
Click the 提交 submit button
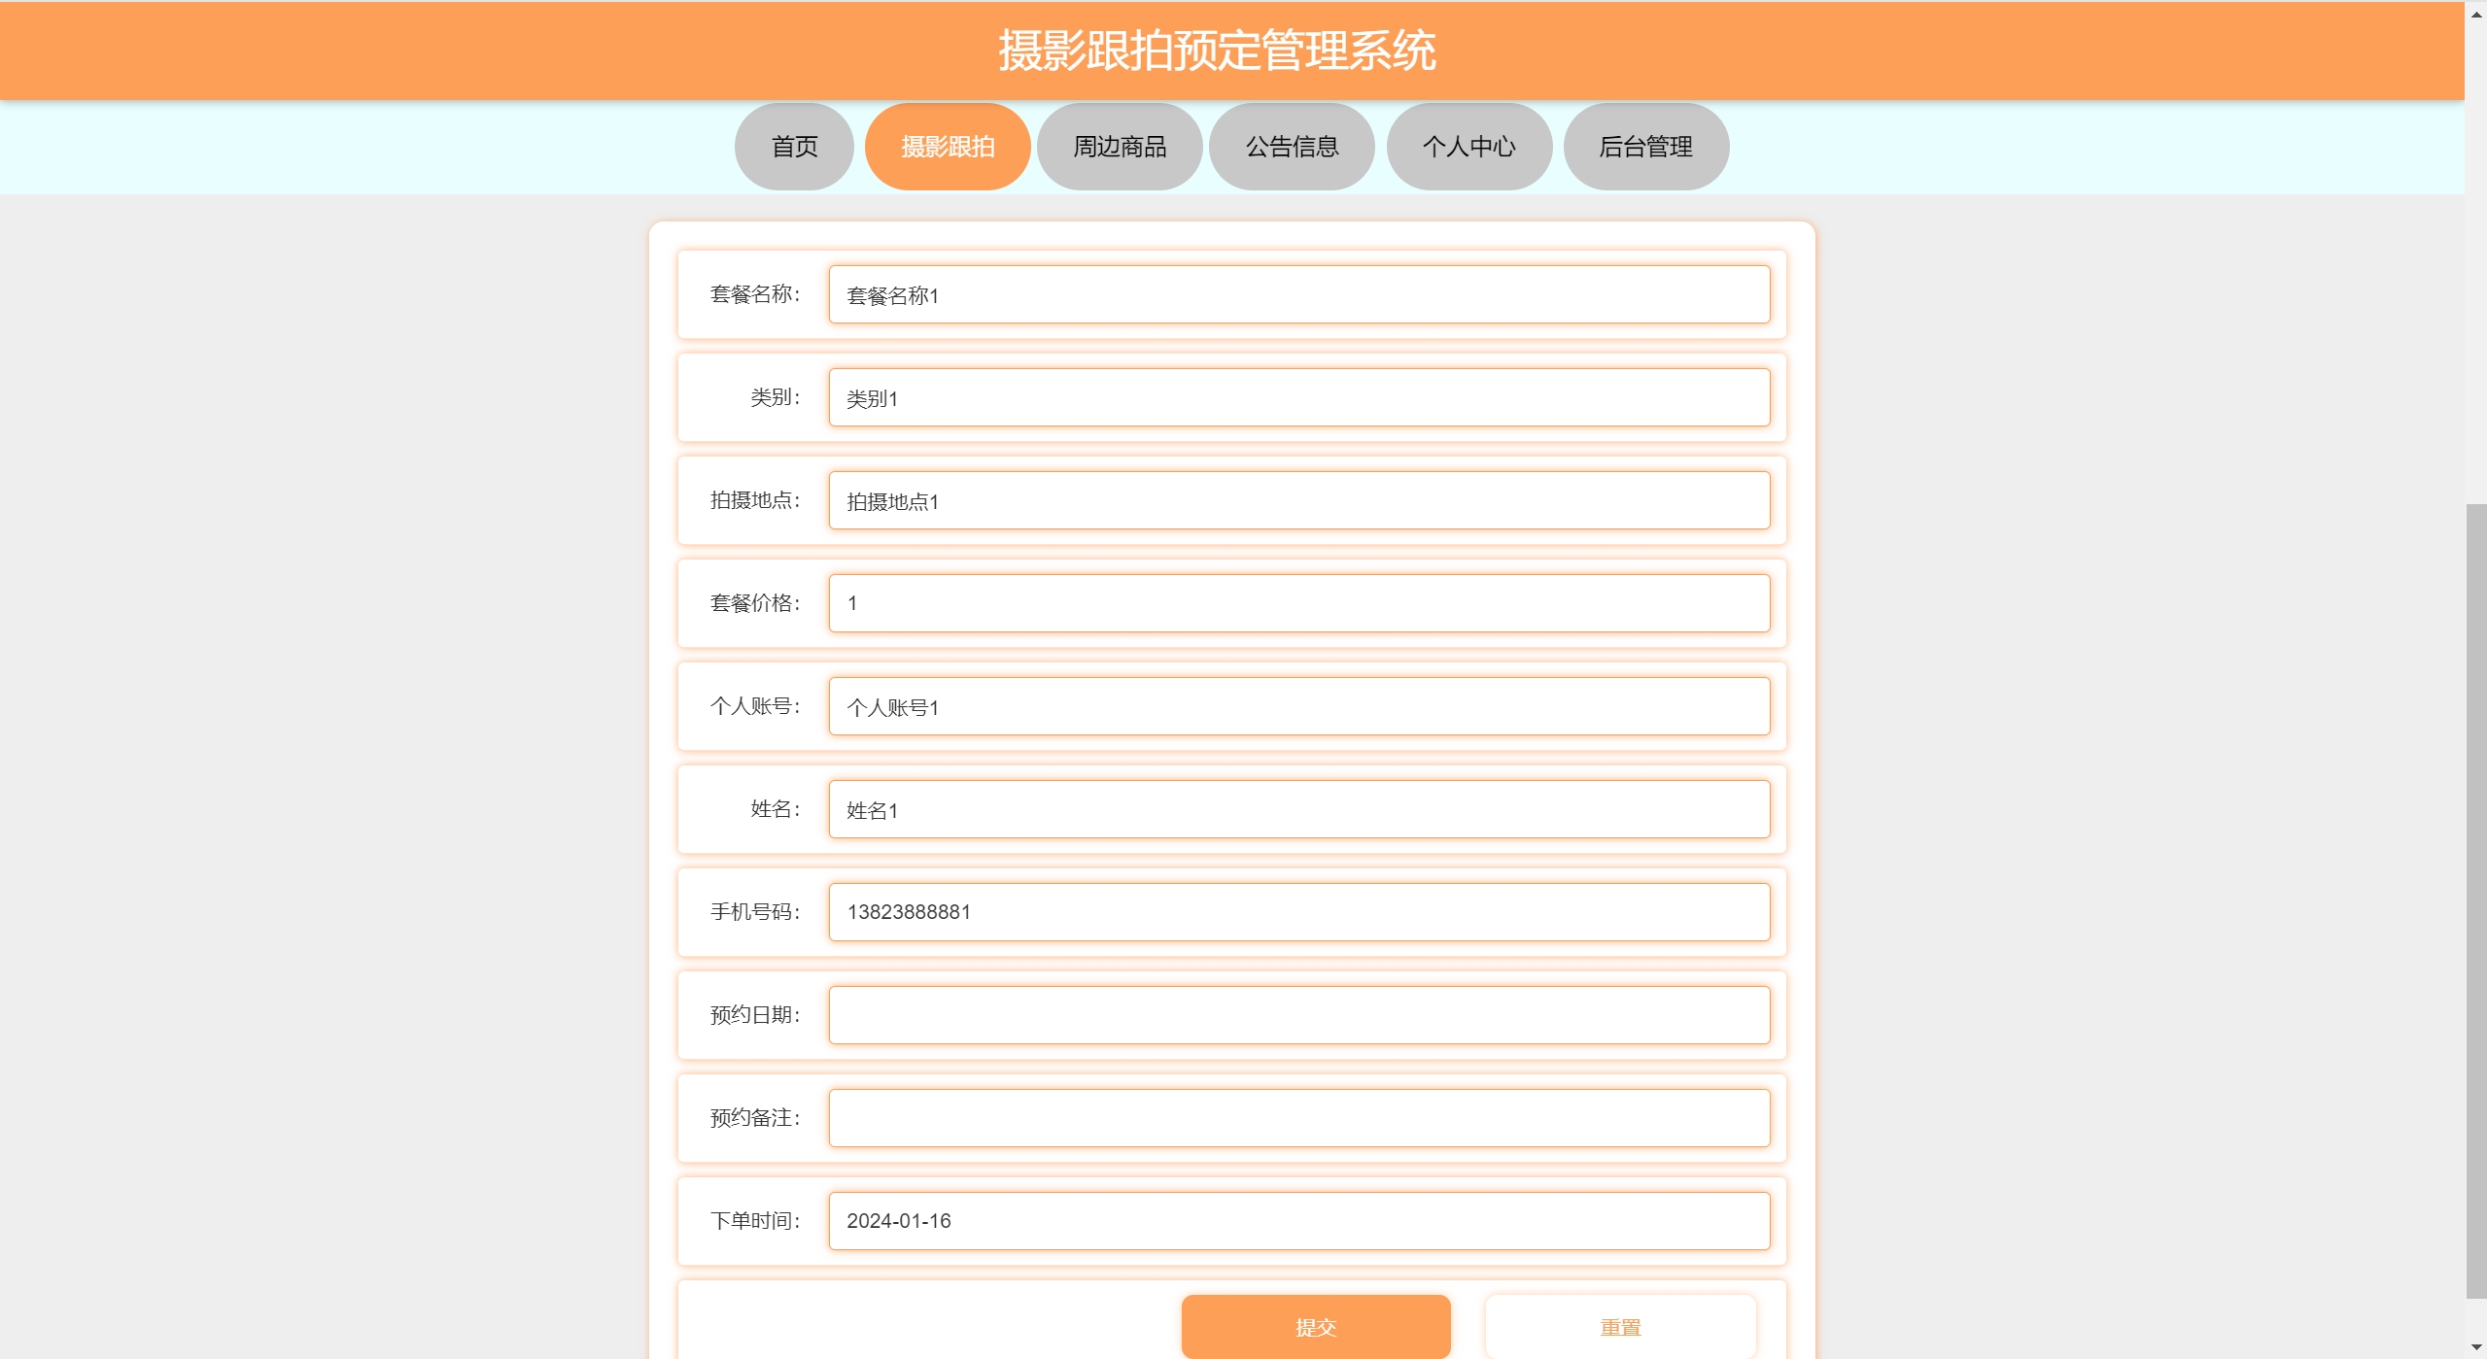[x=1316, y=1326]
